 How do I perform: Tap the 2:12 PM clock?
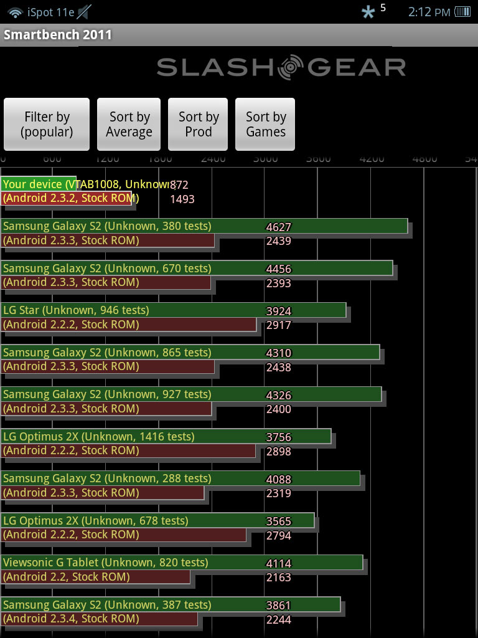(x=429, y=12)
